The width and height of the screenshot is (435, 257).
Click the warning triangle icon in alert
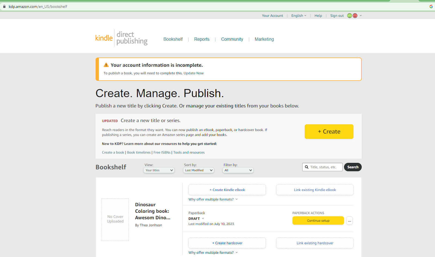point(106,65)
